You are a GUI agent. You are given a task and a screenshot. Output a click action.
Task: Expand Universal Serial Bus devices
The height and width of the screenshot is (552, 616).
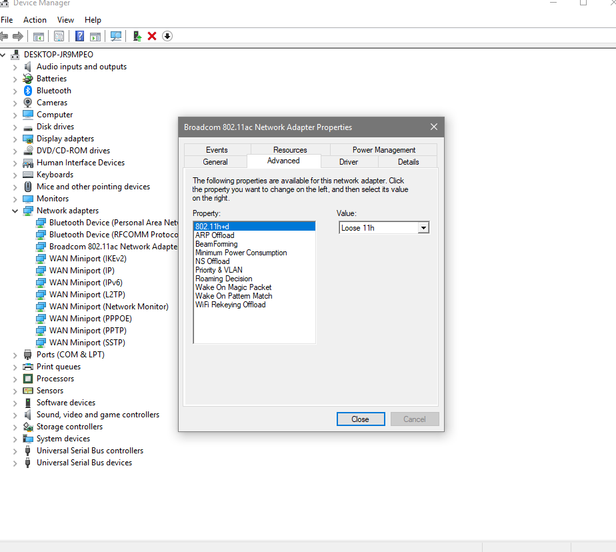[x=15, y=463]
